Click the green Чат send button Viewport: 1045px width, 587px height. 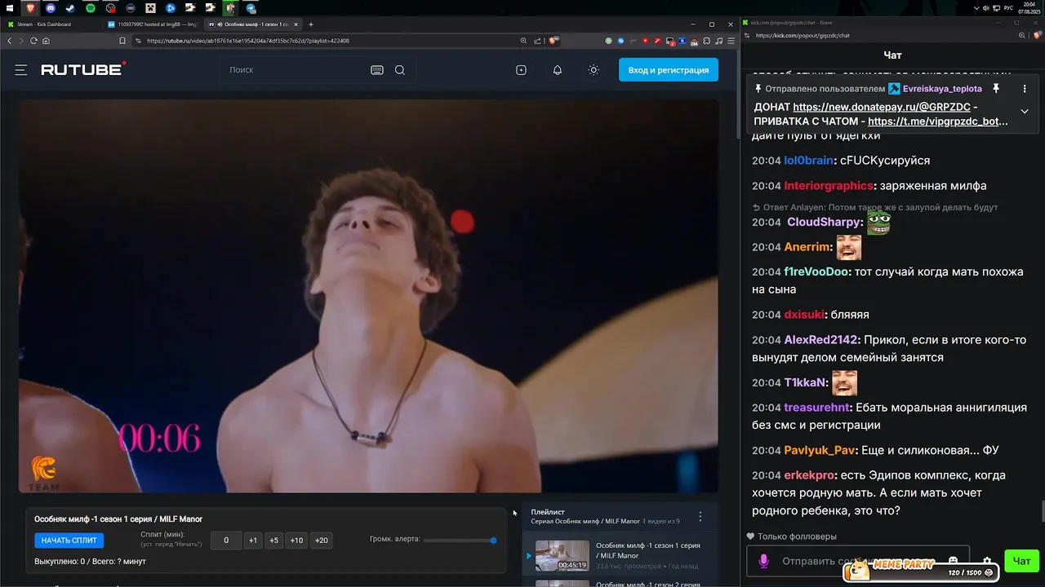(1021, 561)
